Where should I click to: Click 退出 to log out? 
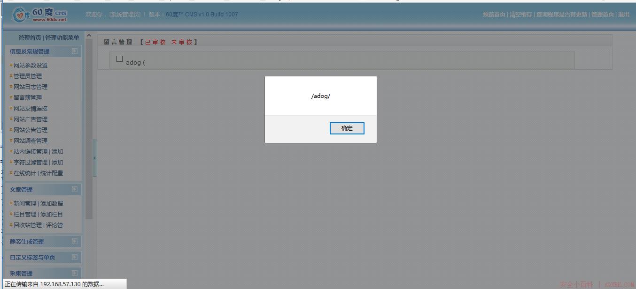pyautogui.click(x=624, y=15)
